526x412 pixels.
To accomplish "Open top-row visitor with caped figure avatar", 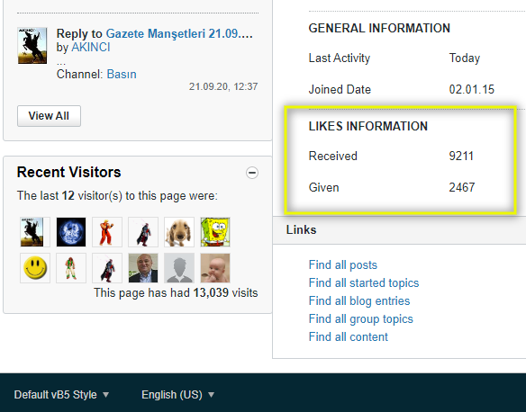I will [x=143, y=232].
